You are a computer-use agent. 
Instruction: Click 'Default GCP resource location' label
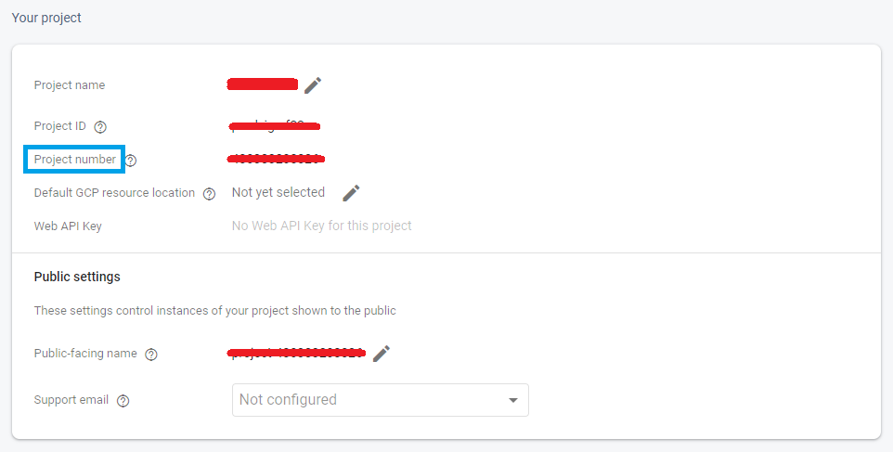tap(114, 193)
